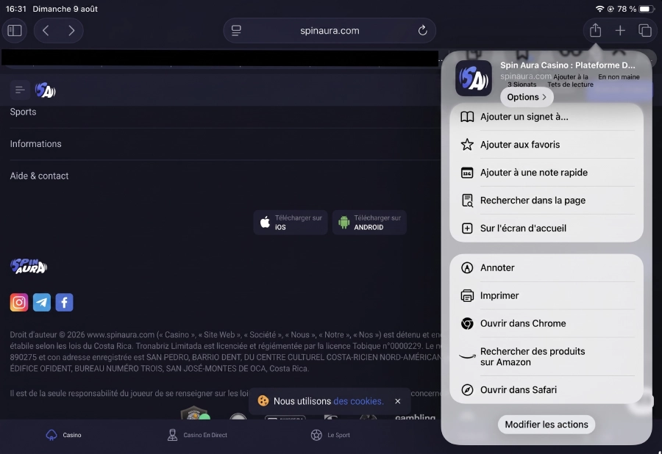This screenshot has height=454, width=662.
Task: Tap Télécharger sur ANDROID button
Action: pos(369,222)
